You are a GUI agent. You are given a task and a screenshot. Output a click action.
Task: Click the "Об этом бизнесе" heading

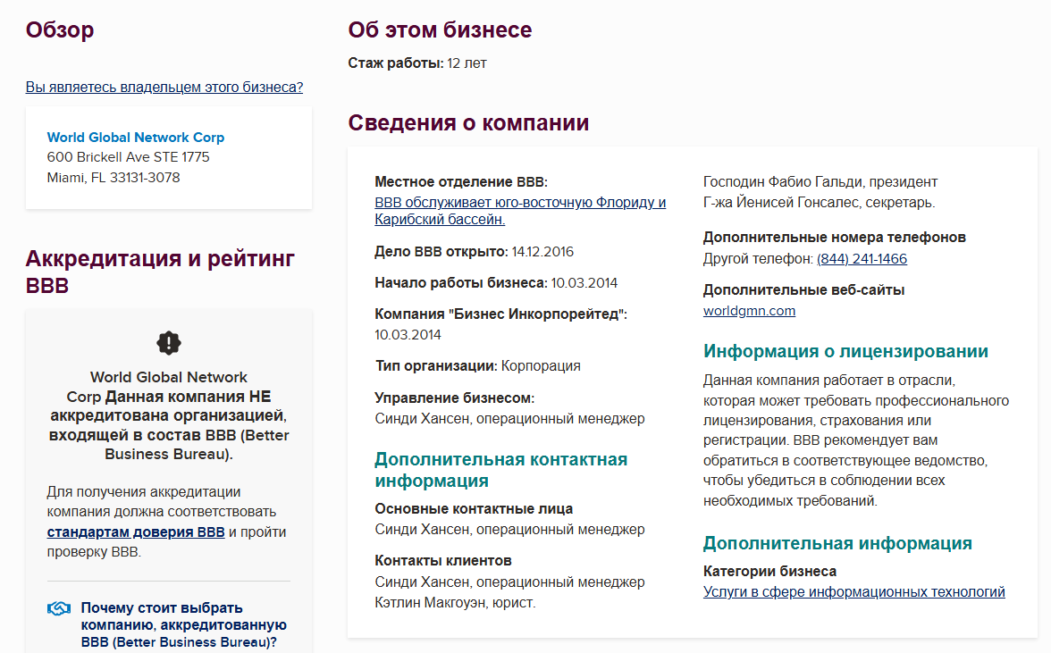click(440, 30)
